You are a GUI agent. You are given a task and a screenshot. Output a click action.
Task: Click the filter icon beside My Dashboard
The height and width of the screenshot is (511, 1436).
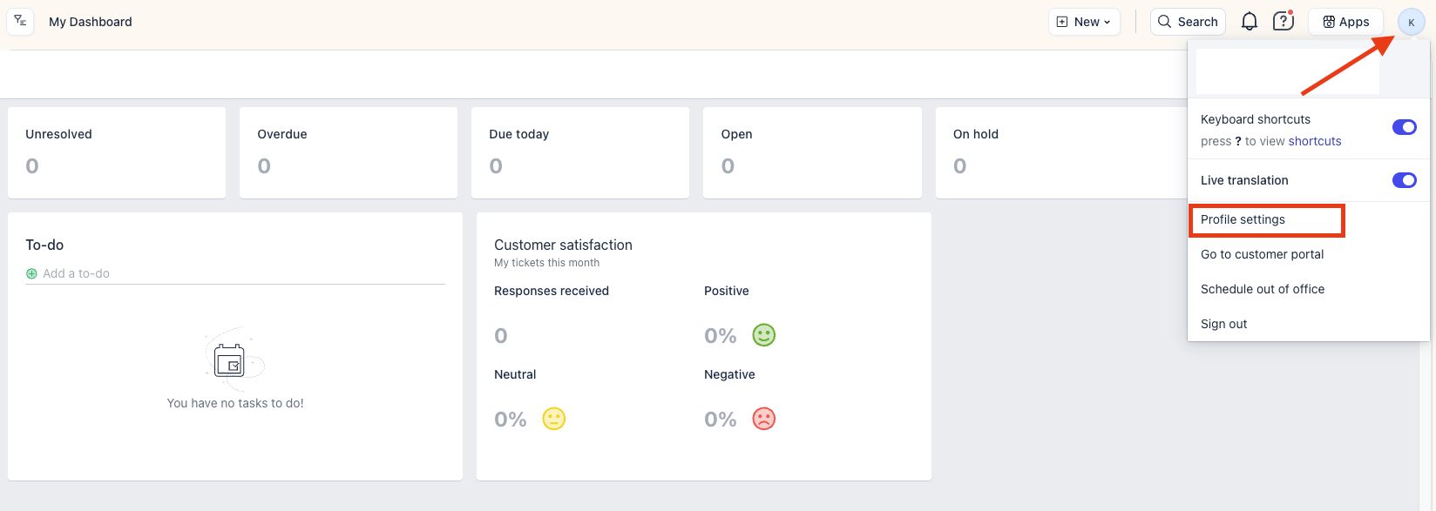20,21
